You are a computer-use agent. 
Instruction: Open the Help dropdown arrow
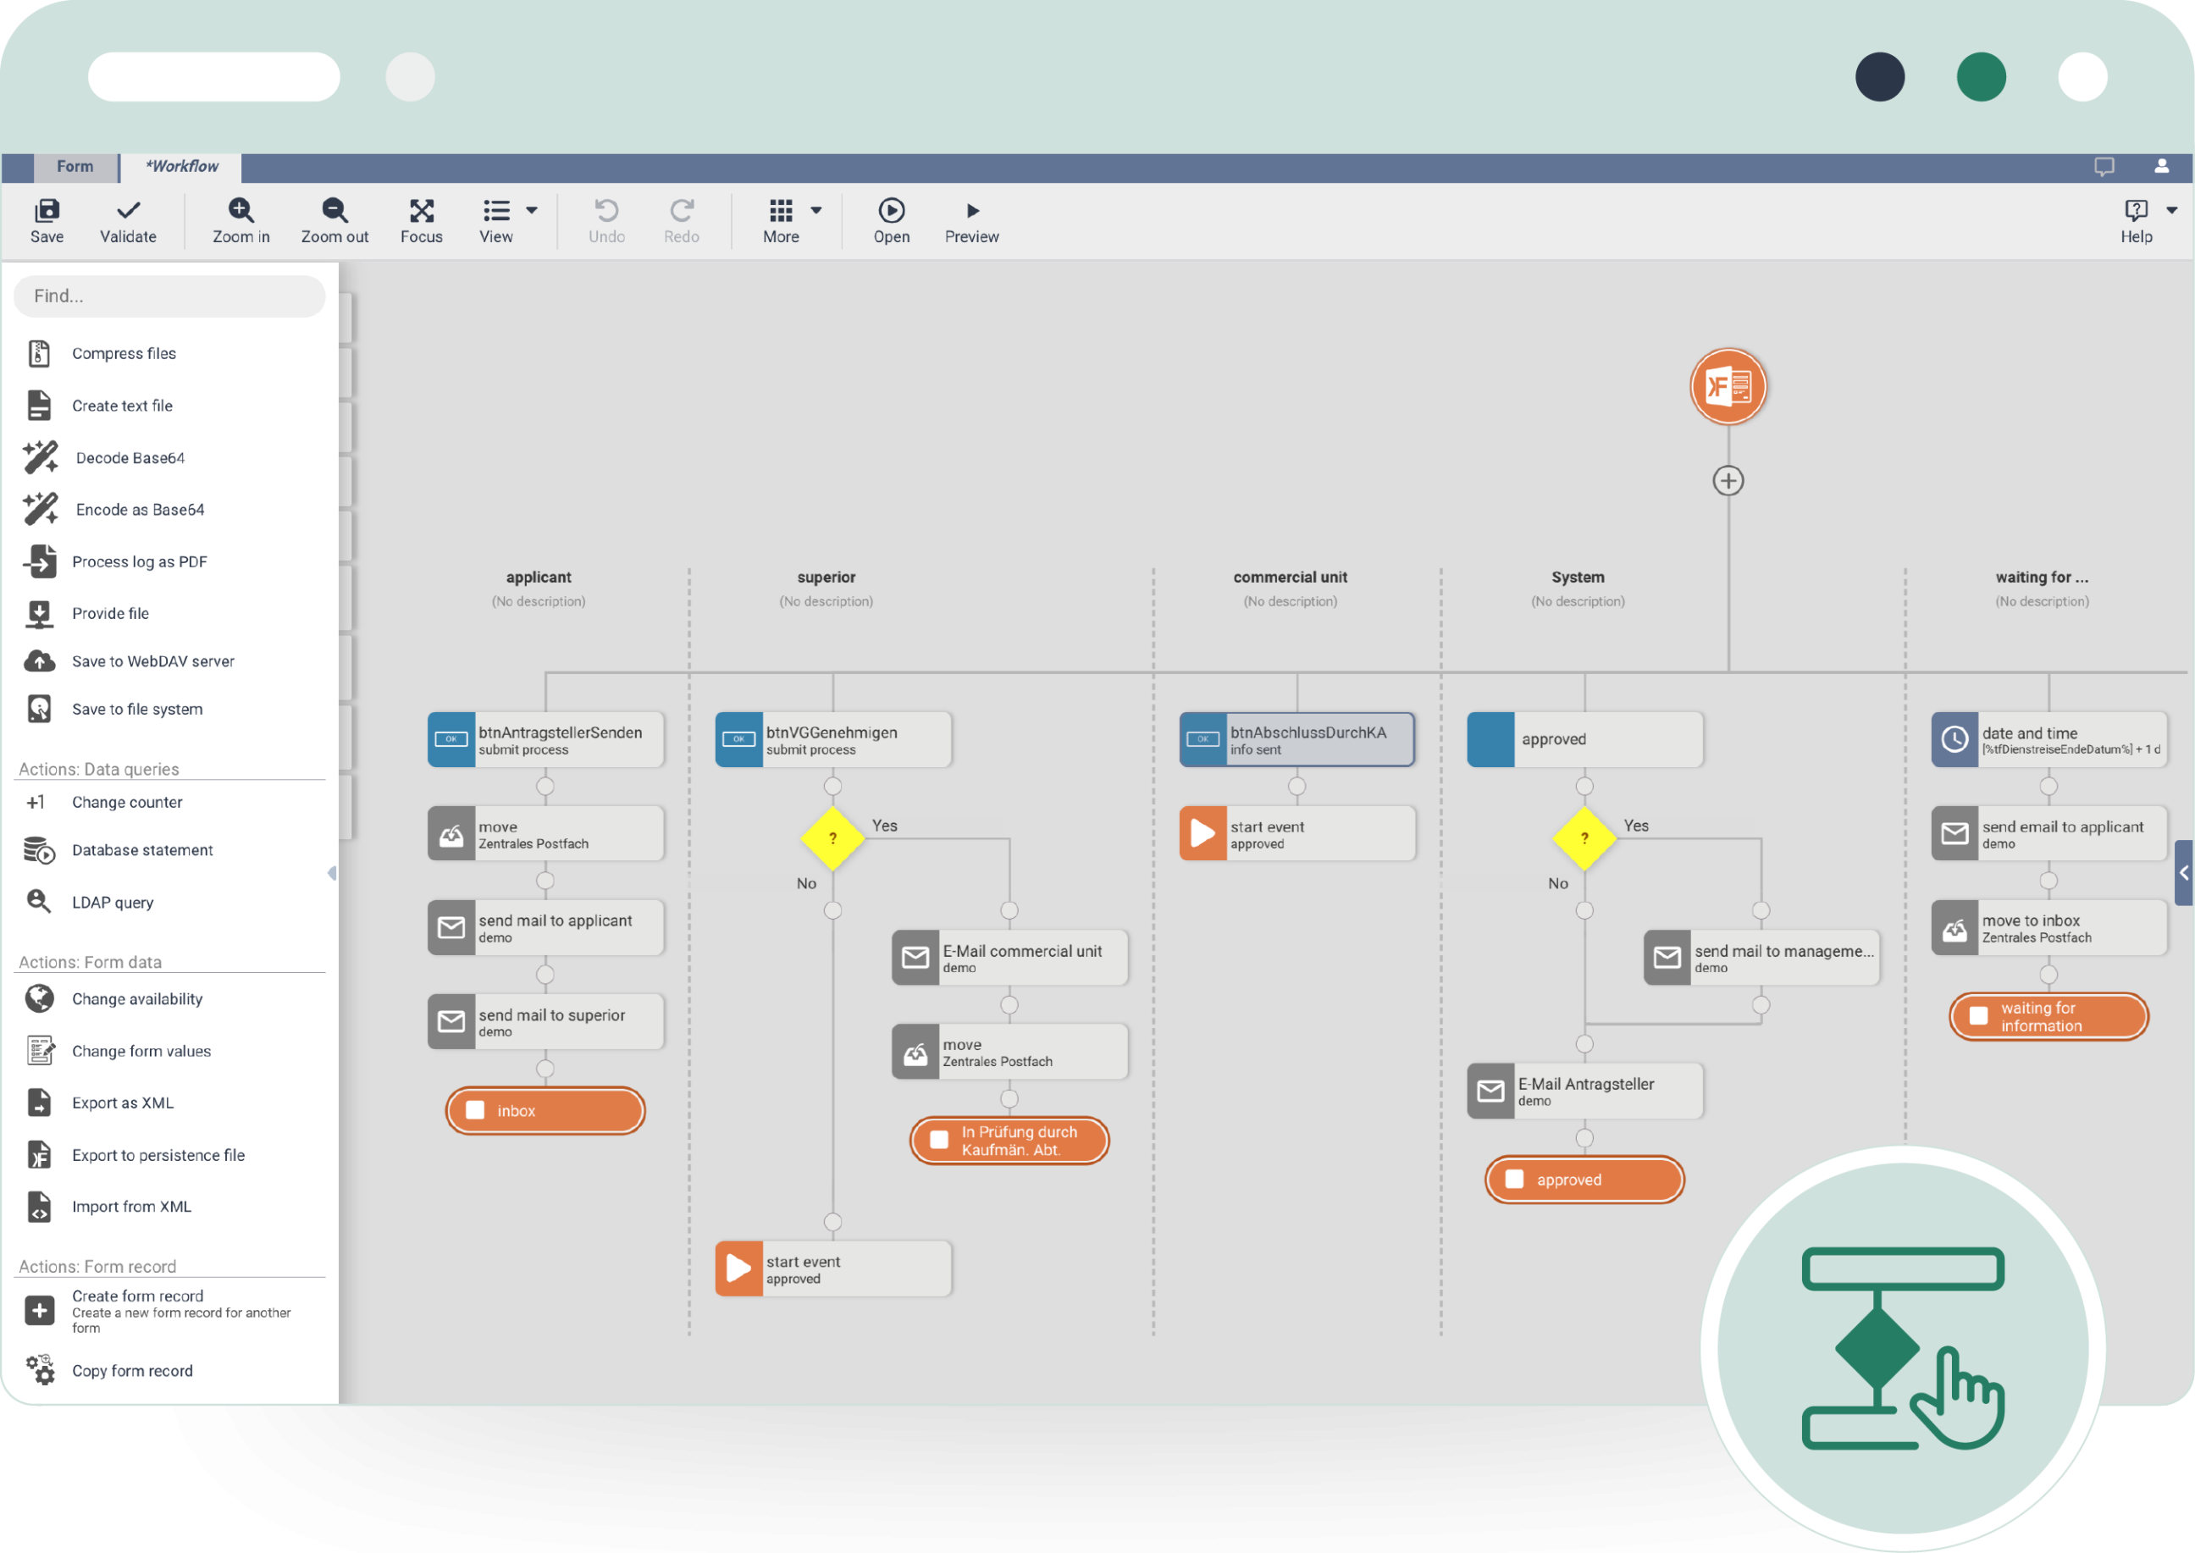point(2170,210)
